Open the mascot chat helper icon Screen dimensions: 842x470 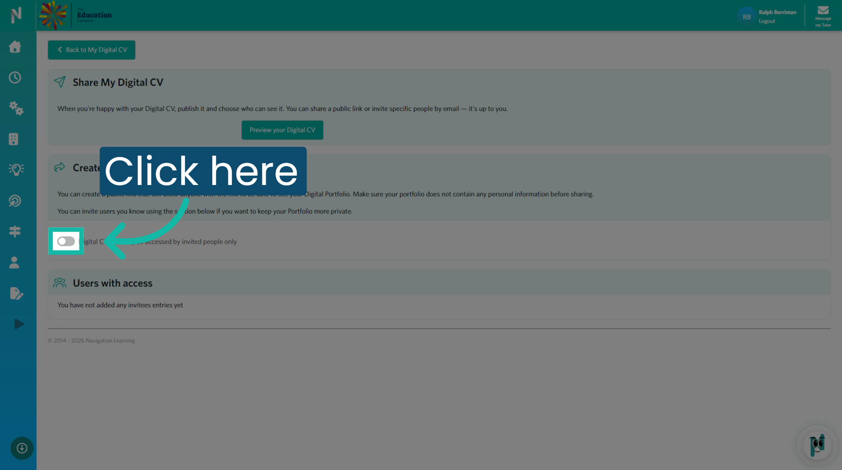point(817,445)
